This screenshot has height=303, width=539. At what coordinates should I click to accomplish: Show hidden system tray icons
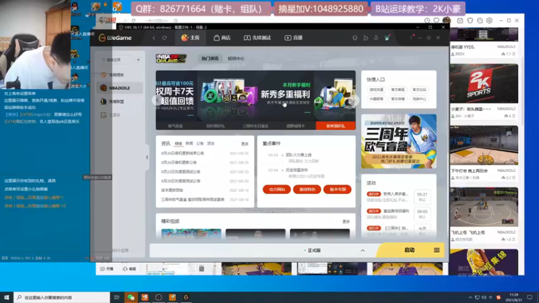pyautogui.click(x=470, y=297)
